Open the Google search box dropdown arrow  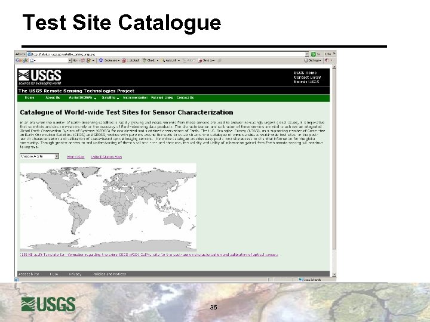[70, 60]
